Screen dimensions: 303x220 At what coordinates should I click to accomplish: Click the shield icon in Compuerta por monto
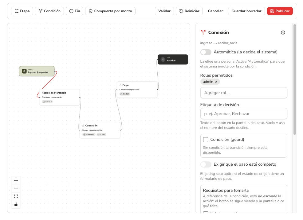[x=91, y=11]
